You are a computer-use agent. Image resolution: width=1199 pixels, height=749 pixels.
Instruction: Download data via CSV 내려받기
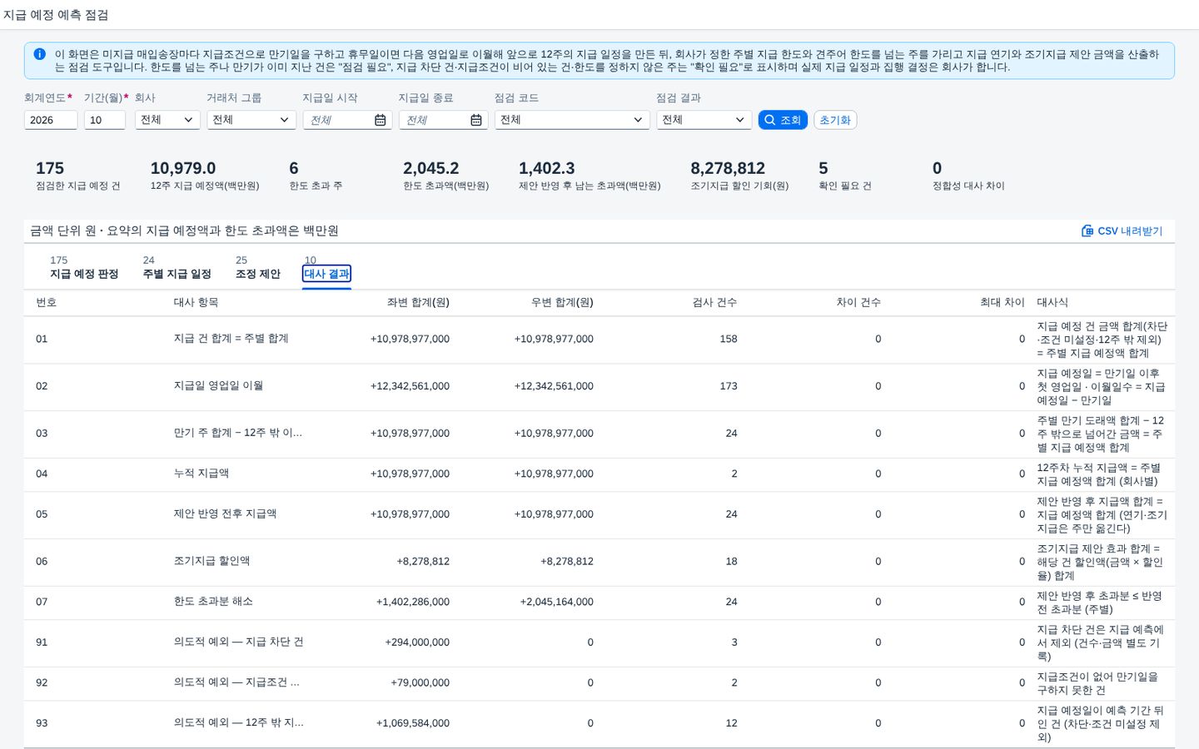coord(1122,231)
